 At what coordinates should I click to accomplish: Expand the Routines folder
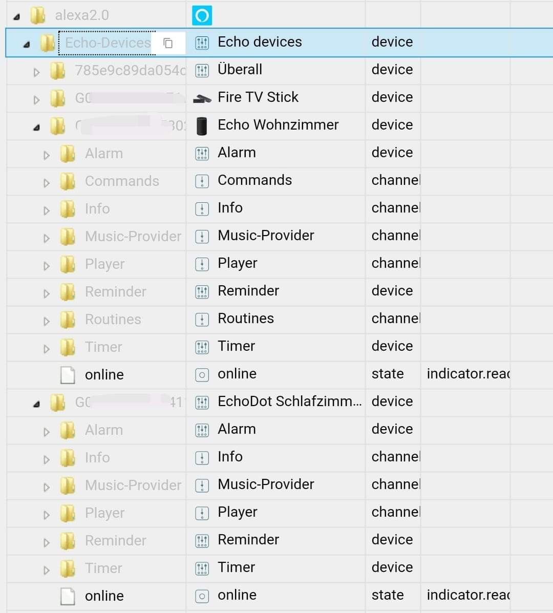click(x=47, y=322)
